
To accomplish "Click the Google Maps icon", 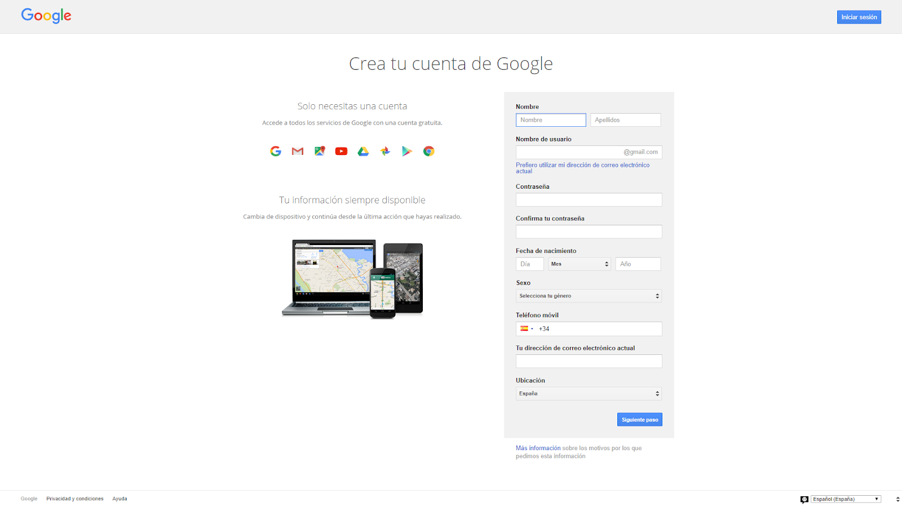I will point(320,151).
